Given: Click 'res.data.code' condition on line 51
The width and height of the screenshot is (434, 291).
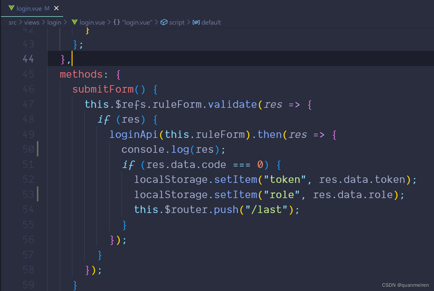Looking at the screenshot, I should point(186,164).
